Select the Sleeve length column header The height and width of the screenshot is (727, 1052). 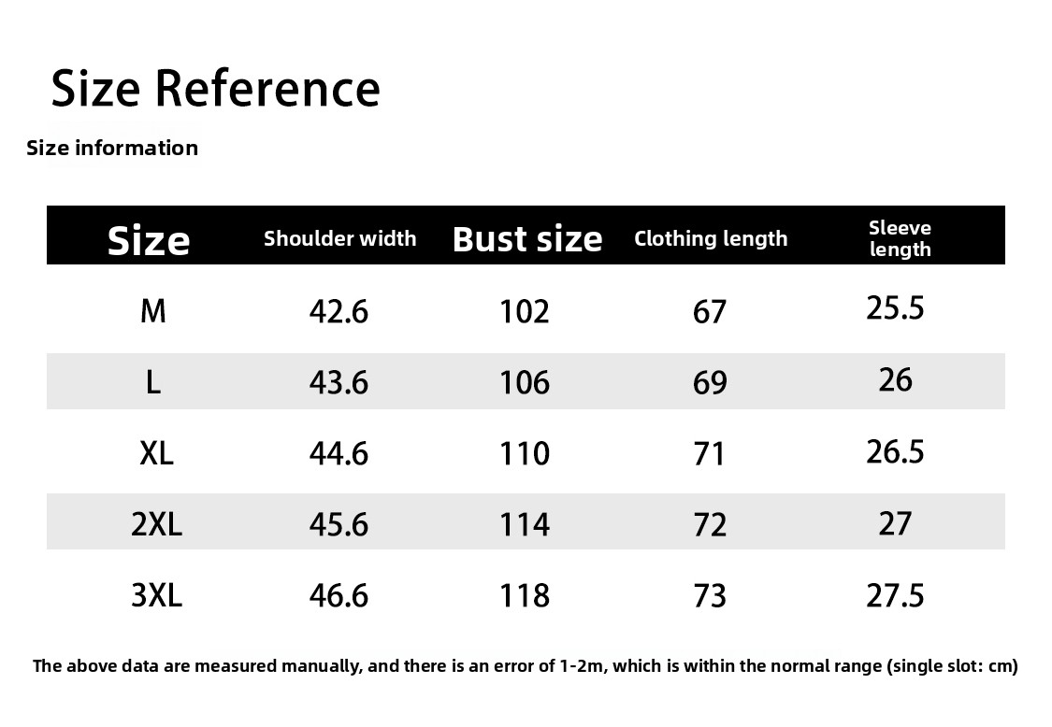pos(900,238)
